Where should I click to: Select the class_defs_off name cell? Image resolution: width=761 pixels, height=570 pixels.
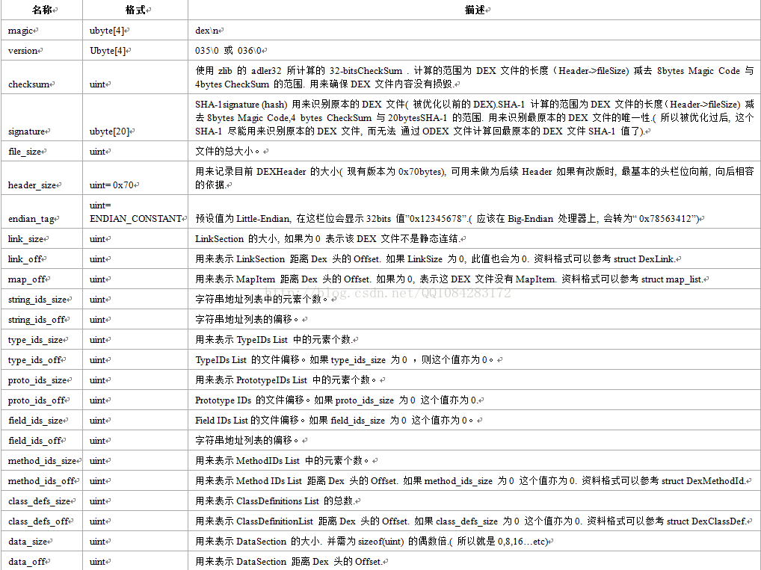(x=42, y=521)
